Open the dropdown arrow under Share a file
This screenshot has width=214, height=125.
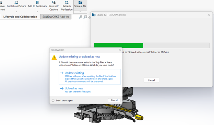tap(80, 12)
